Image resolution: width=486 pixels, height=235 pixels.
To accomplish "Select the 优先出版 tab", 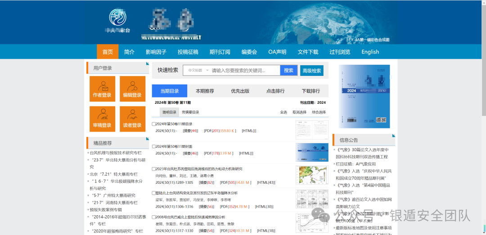I will click(x=240, y=91).
